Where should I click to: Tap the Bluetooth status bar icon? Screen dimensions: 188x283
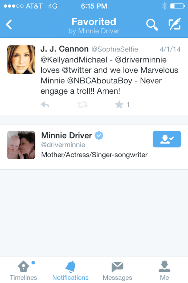click(164, 6)
